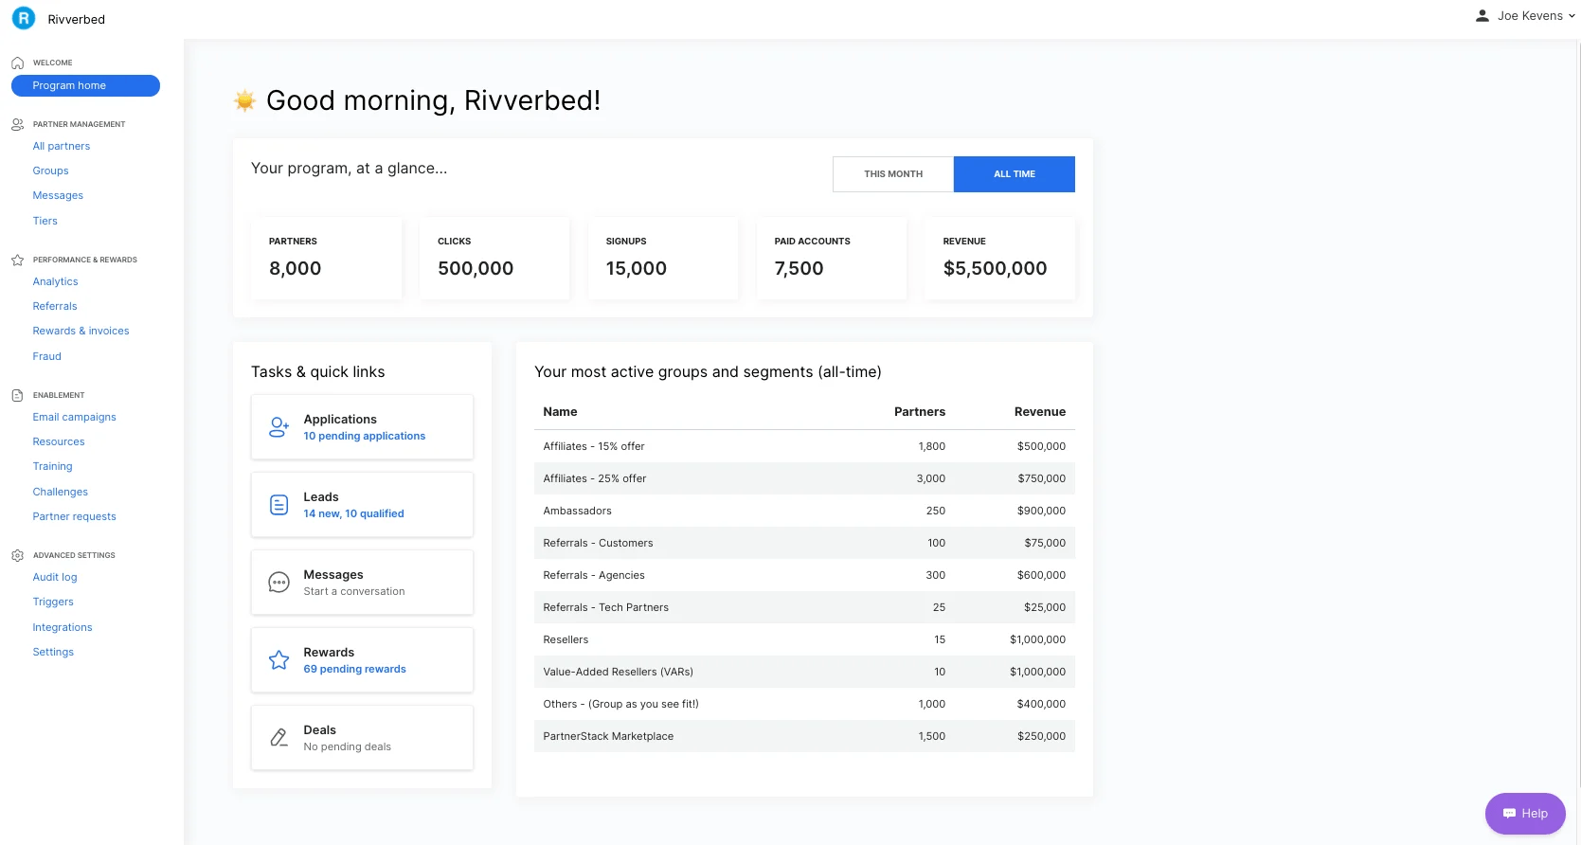1581x845 pixels.
Task: Go to Groups in sidebar
Action: 50,171
